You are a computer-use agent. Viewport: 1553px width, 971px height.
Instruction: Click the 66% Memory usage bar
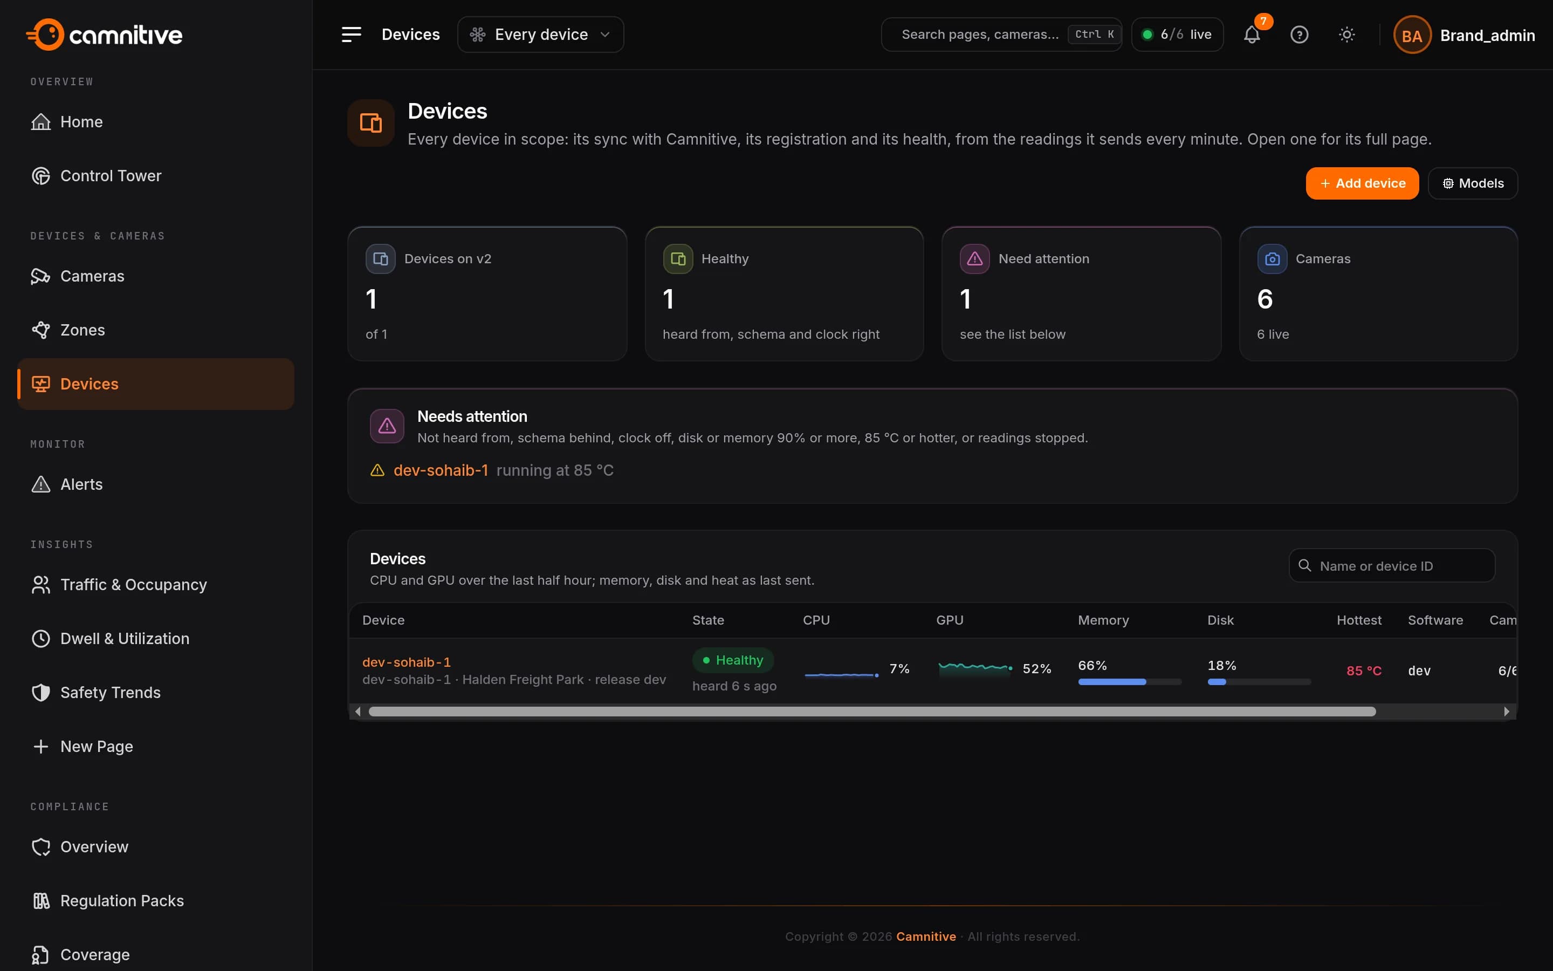[1130, 682]
